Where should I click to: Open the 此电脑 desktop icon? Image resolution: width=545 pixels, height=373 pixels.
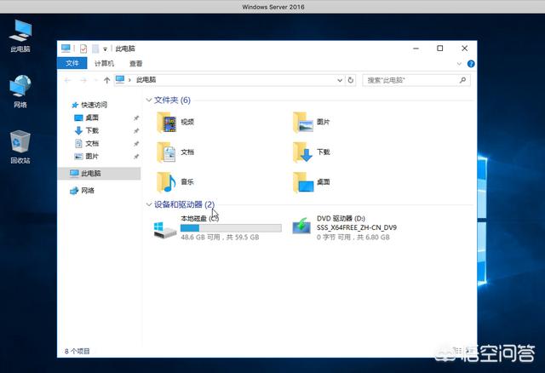coord(20,35)
